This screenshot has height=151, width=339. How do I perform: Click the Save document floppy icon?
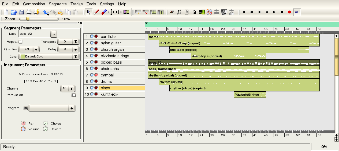(21, 12)
